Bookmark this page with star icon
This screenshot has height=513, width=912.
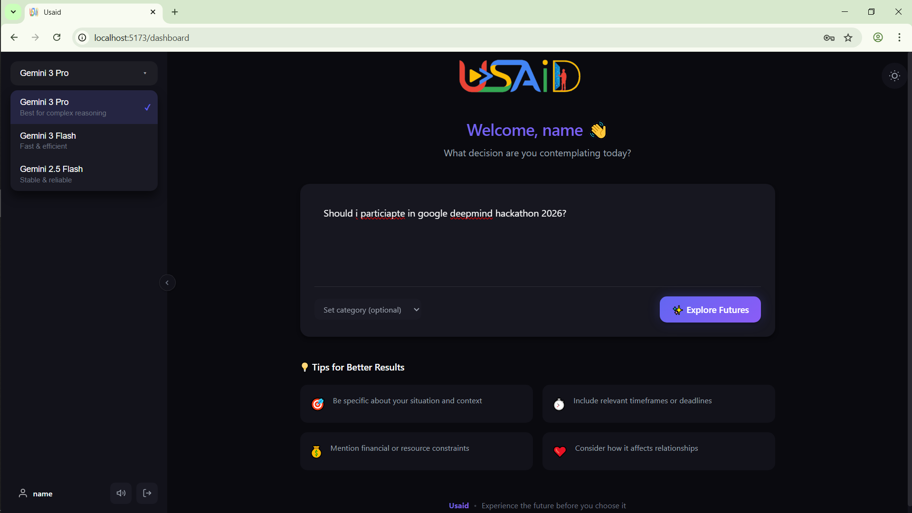point(848,38)
